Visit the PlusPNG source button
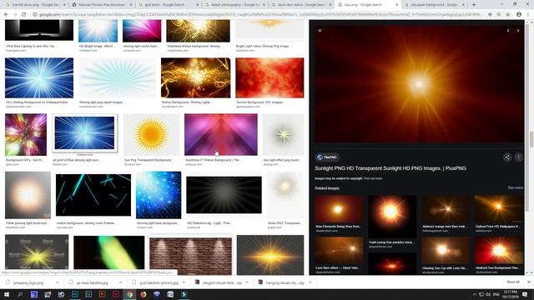 point(327,157)
